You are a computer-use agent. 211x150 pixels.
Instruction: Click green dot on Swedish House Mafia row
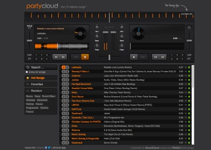point(189,88)
